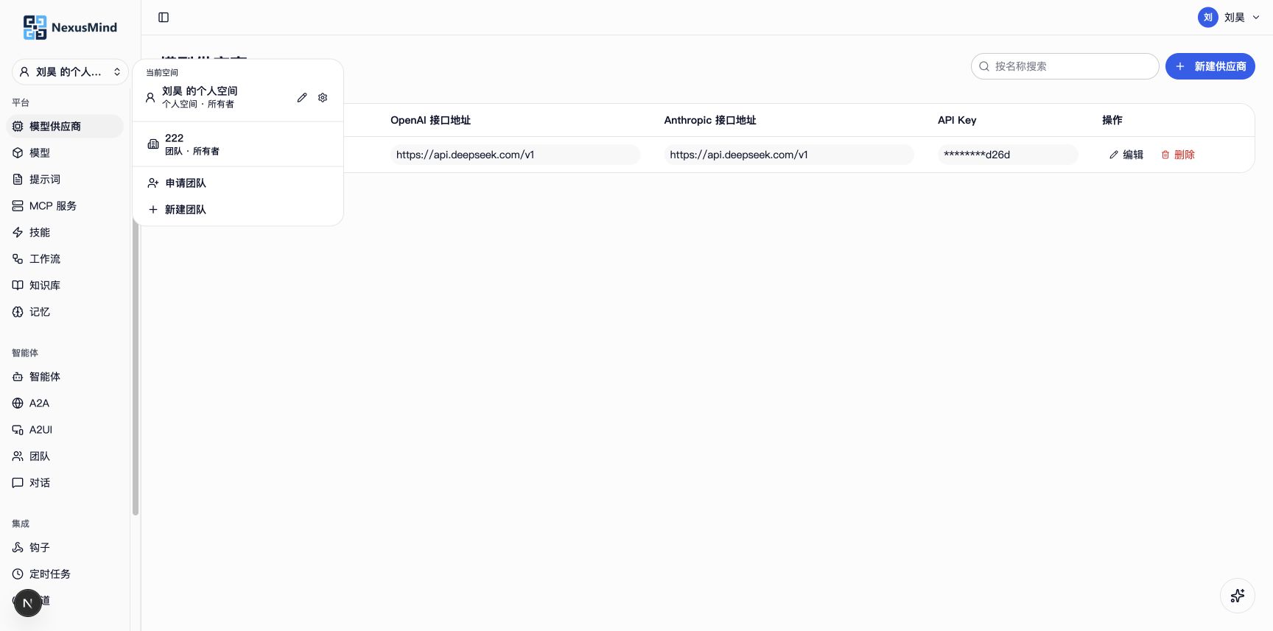Viewport: 1273px width, 631px height.
Task: Click the pencil icon to rename personal space
Action: click(302, 97)
